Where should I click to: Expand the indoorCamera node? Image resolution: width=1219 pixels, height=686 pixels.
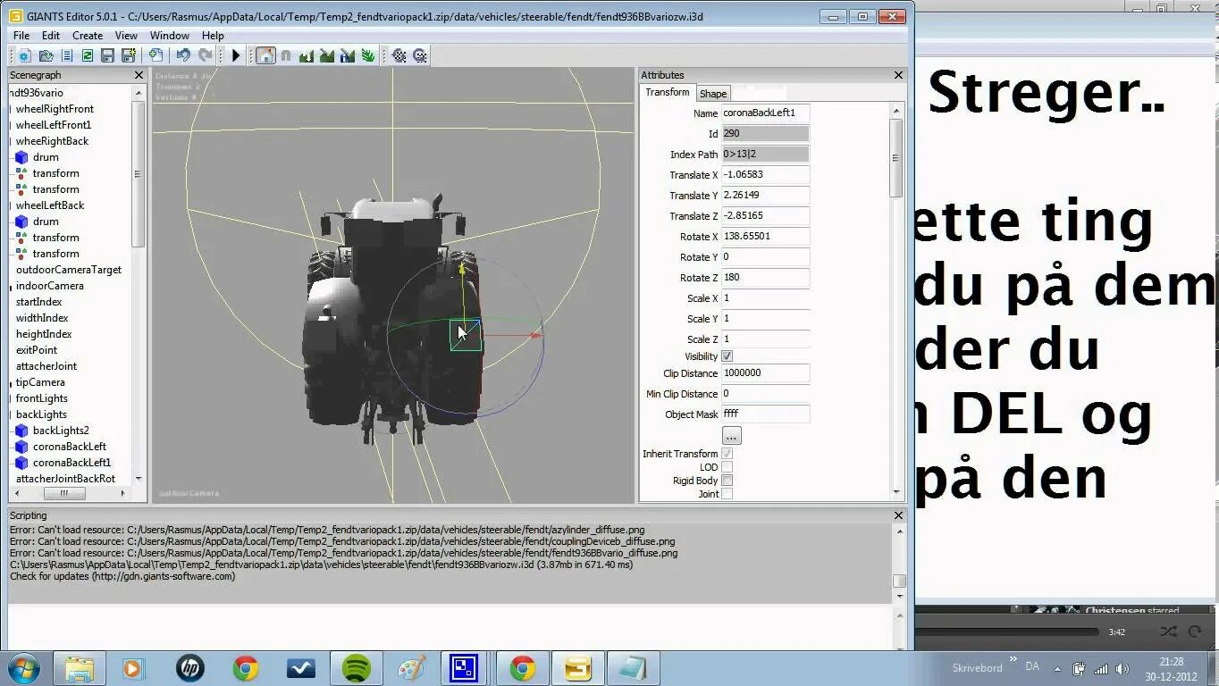(11, 286)
